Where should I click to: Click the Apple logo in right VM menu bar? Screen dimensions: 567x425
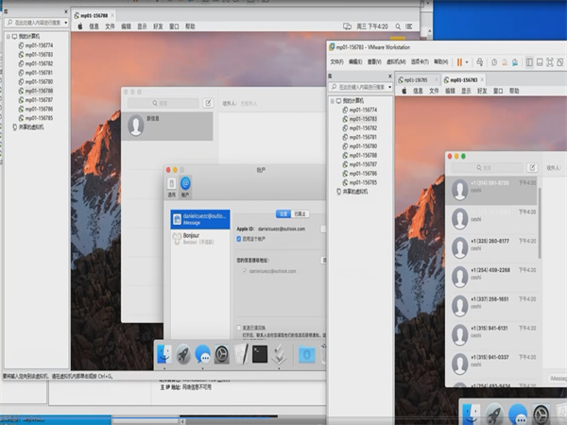tap(404, 92)
